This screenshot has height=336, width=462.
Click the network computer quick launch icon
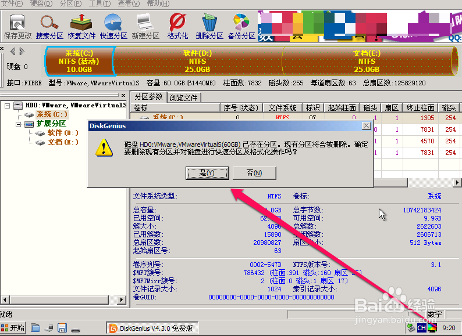click(49, 327)
